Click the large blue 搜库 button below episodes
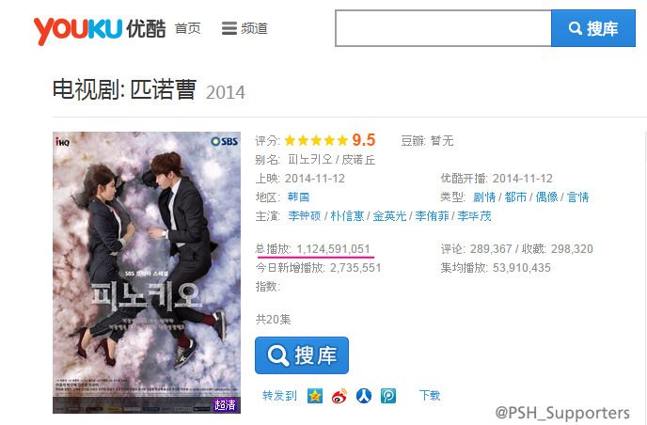Screen dimensions: 647x425 pos(302,355)
